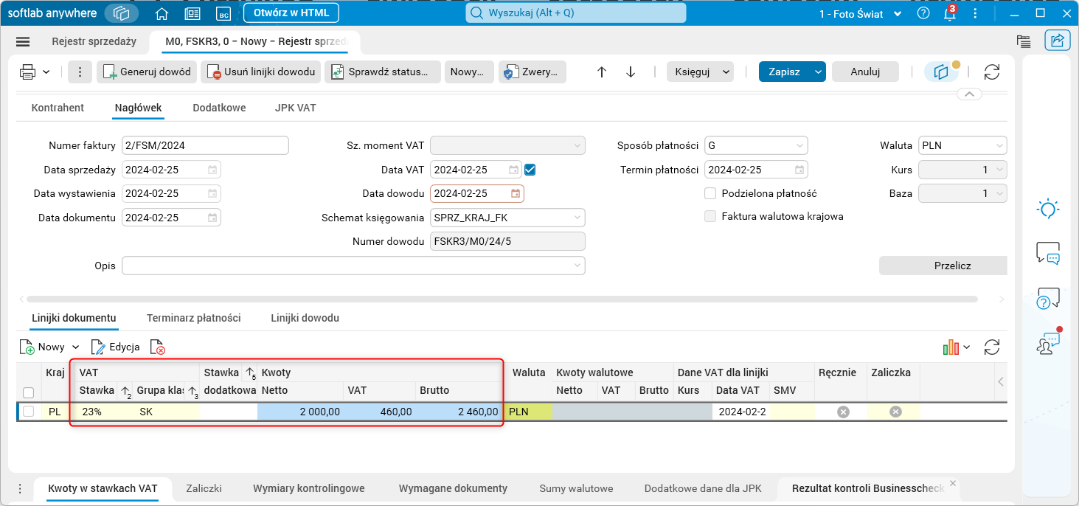Toggle Faktura walutowa krajowa checkbox
Screen dimensions: 1079x506
(x=710, y=217)
